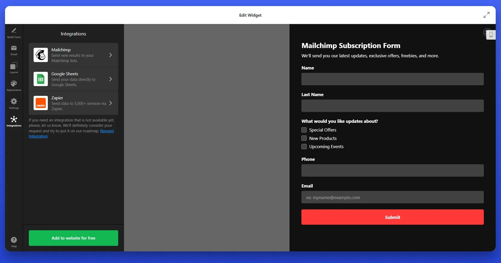Expand the widget editor to fullscreen
501x263 pixels.
click(x=487, y=15)
